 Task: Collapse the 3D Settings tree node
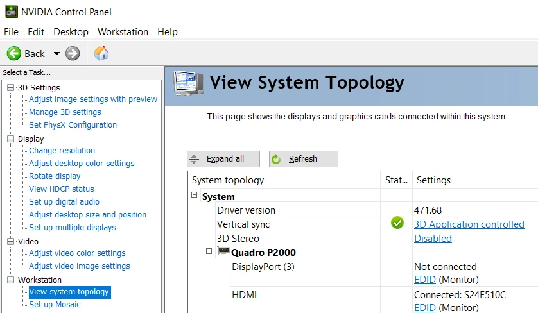click(x=11, y=87)
